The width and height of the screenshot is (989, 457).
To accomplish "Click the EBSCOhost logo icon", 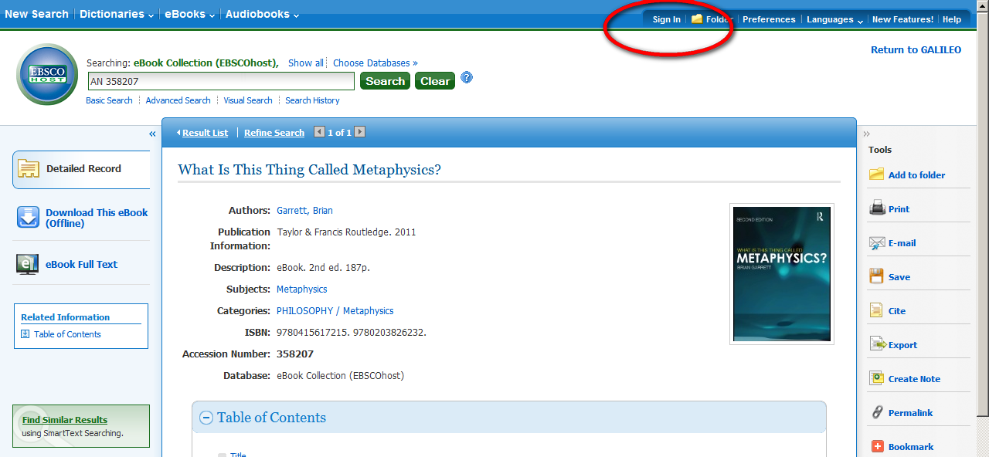I will tap(47, 74).
